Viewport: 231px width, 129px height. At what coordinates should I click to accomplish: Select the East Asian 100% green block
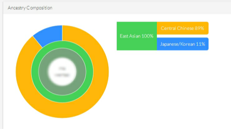tap(137, 36)
